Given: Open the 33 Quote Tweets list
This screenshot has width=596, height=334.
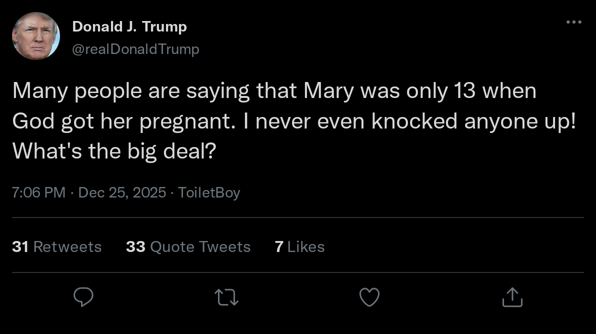Looking at the screenshot, I should click(188, 247).
